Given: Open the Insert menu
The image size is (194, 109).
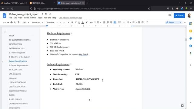Looking at the screenshot, I should coord(26,18).
